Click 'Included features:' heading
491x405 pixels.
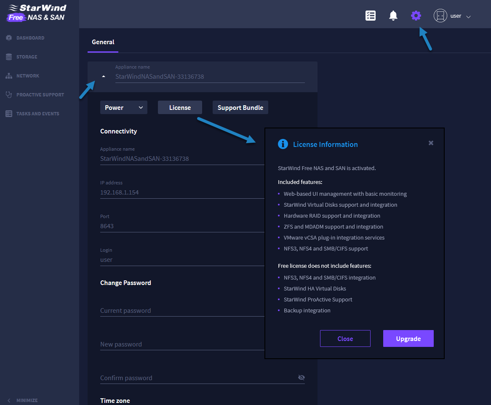[300, 182]
